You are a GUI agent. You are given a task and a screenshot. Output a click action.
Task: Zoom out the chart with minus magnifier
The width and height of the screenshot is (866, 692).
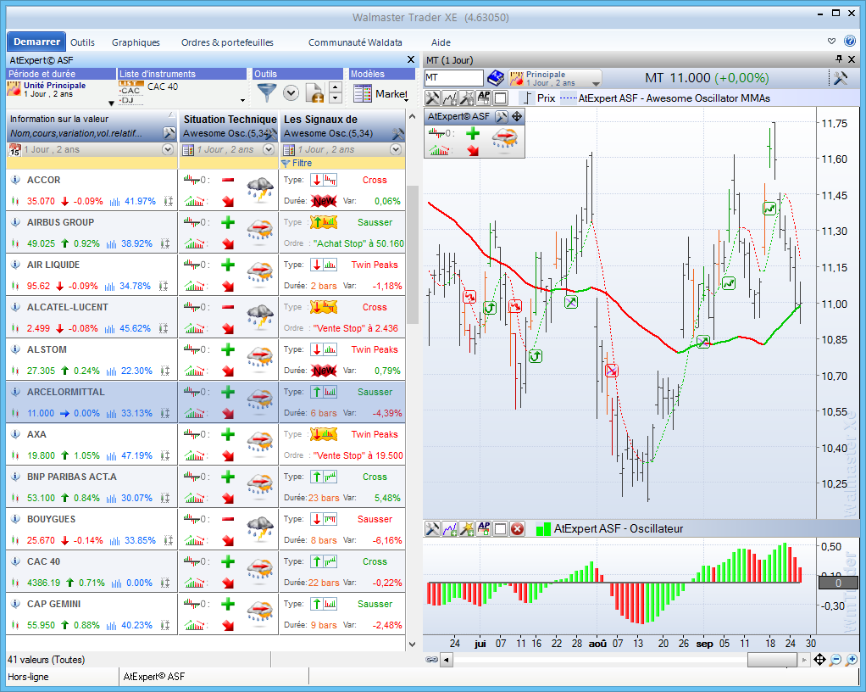tap(835, 660)
